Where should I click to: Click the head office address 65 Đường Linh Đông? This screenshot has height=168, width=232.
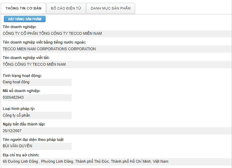pos(85,161)
